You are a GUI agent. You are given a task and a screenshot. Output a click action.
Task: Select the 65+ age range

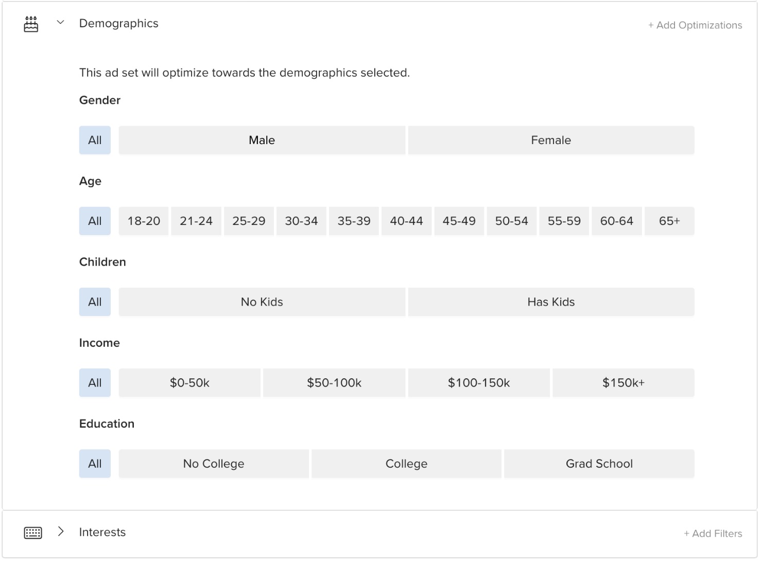click(x=669, y=221)
